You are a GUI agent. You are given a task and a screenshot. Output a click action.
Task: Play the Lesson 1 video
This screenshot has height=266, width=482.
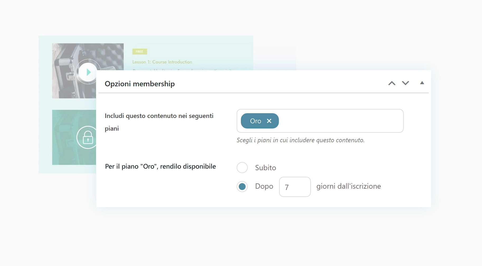88,72
